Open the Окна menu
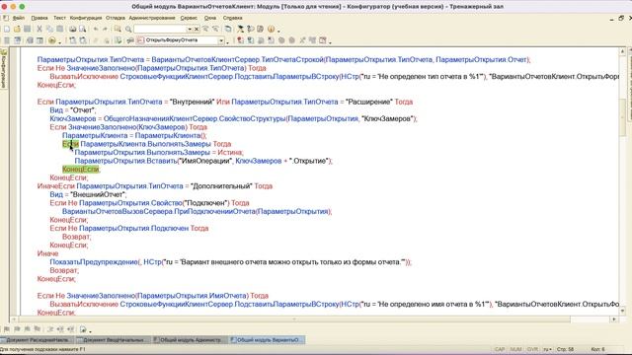Image resolution: width=632 pixels, height=355 pixels. [210, 18]
